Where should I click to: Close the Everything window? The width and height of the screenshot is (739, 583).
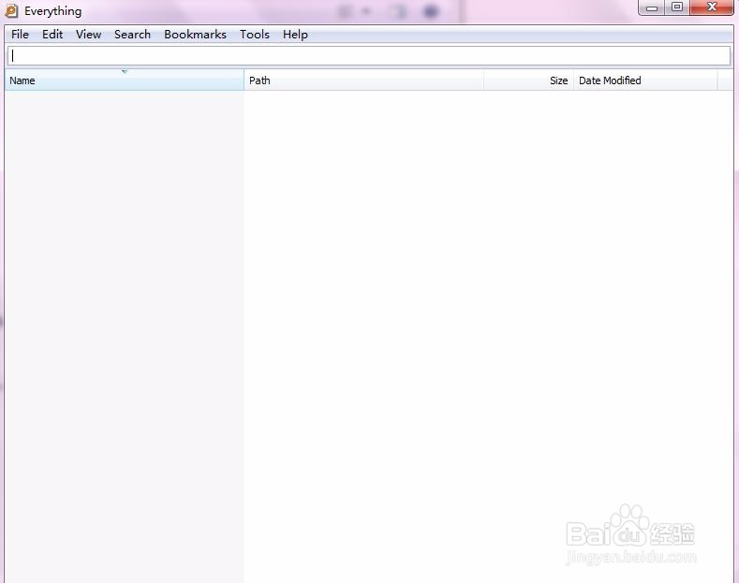pos(712,7)
